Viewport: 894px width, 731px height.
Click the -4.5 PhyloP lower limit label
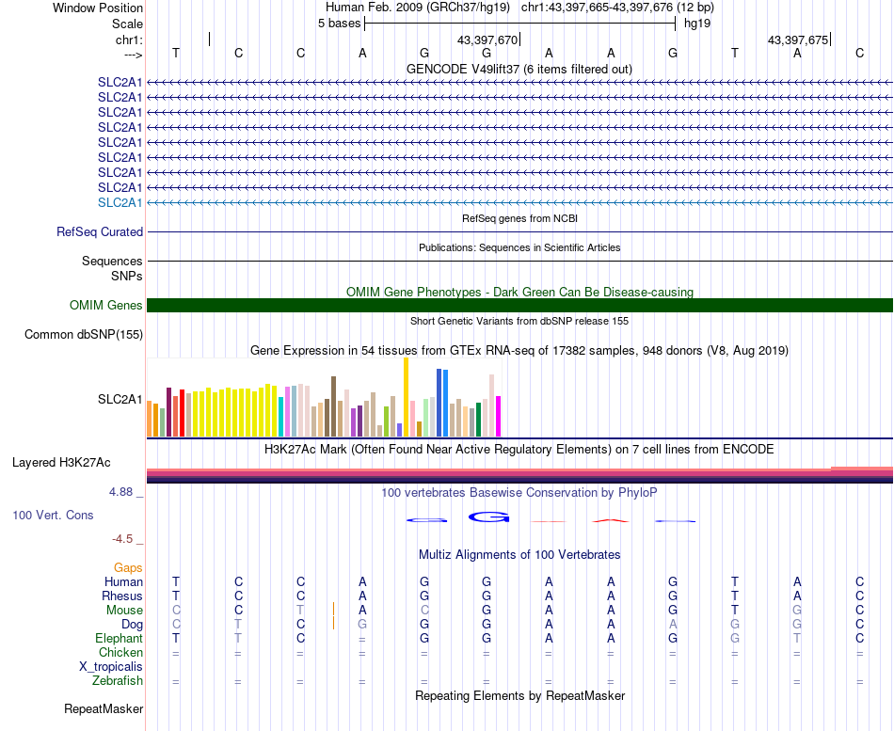pos(122,539)
